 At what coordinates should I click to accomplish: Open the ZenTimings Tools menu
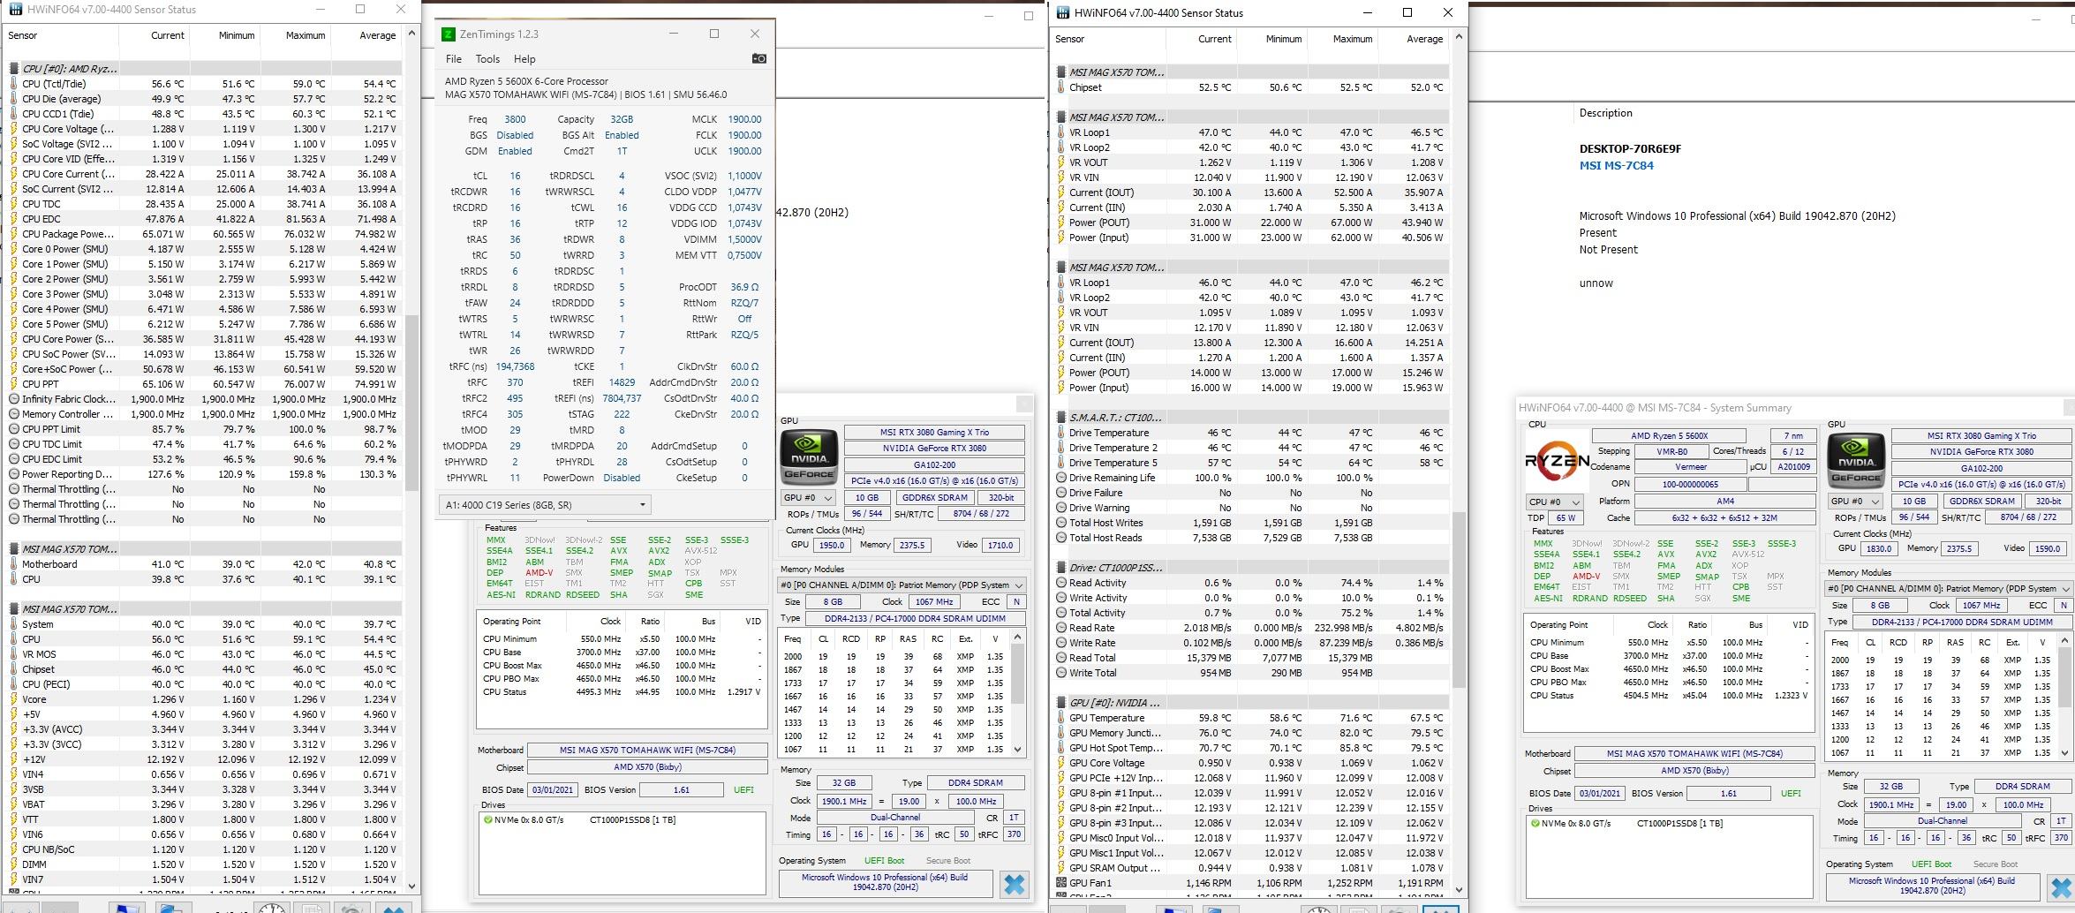point(487,59)
